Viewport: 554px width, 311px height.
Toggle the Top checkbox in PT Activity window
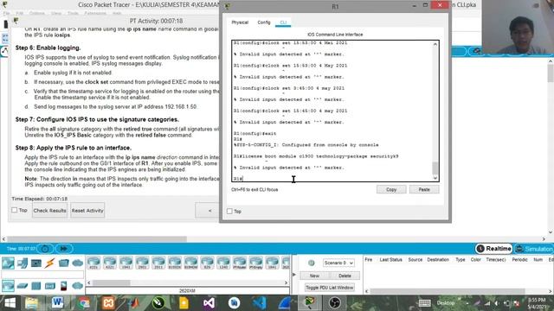(14, 210)
